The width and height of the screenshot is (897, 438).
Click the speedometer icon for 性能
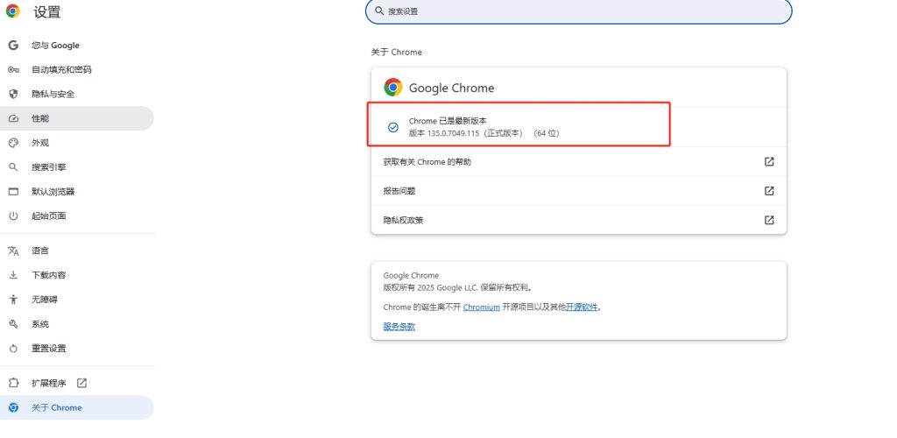click(x=13, y=118)
